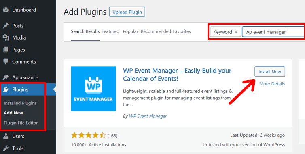Click the WP Event Manager author link
Viewport: 305px width, 154px height.
pos(148,116)
